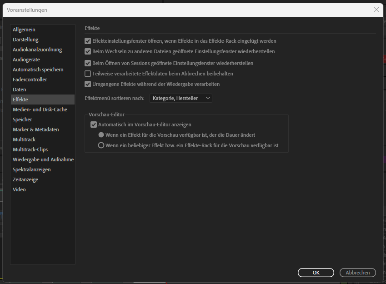Disable processing bypassed effects during playback
Screen dimensions: 386x284
point(87,84)
